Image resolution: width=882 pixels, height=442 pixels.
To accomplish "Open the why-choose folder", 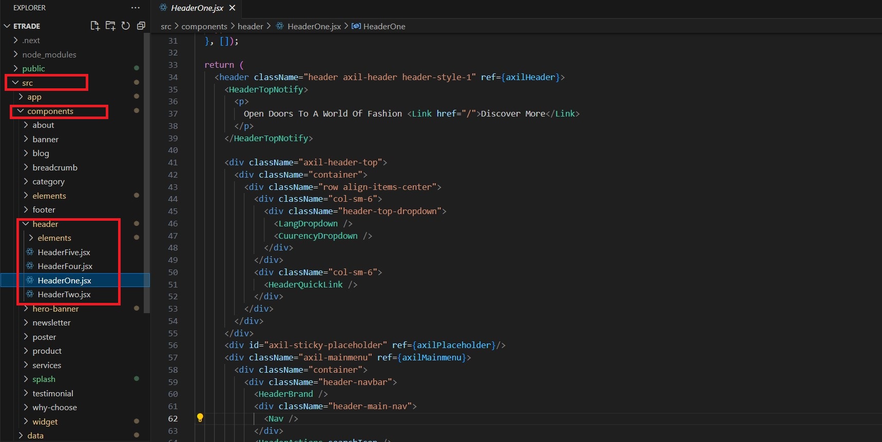I will [54, 407].
